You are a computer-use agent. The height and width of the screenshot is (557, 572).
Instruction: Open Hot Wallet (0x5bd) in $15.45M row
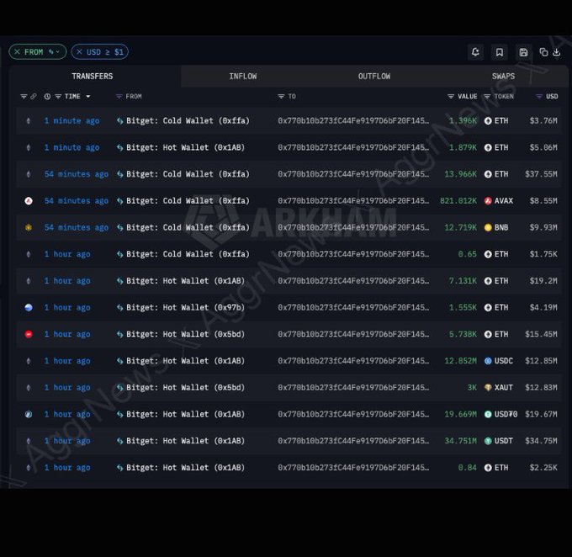(x=185, y=334)
